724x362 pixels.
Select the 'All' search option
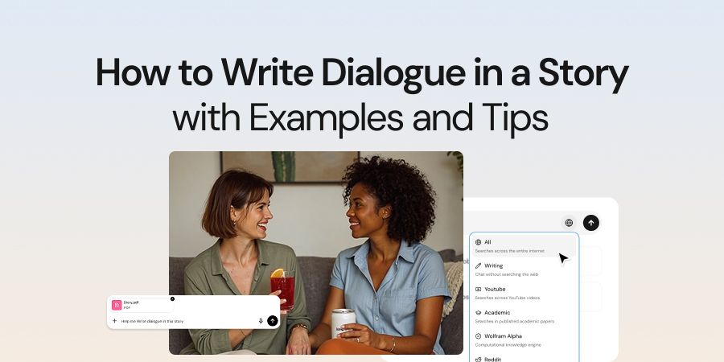(x=524, y=246)
